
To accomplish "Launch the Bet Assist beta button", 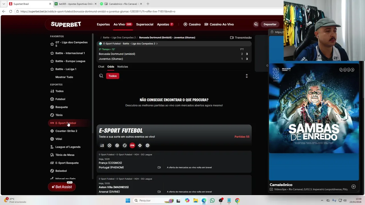I will [62, 187].
